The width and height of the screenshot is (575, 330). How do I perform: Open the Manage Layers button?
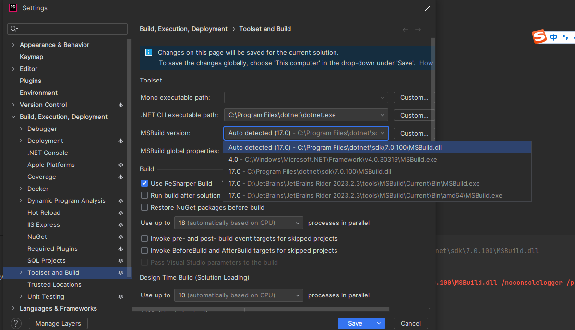pyautogui.click(x=58, y=323)
